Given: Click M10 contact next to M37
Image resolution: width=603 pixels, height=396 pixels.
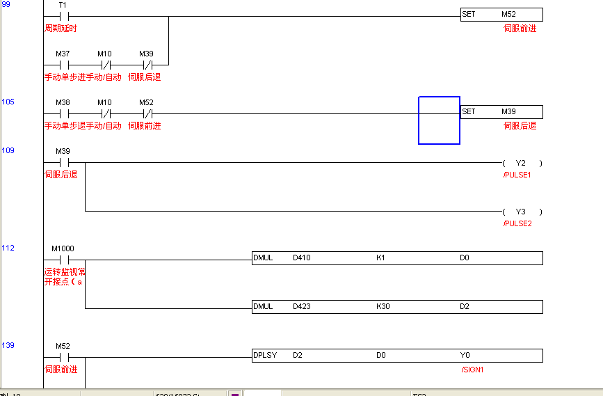Looking at the screenshot, I should click(x=105, y=65).
